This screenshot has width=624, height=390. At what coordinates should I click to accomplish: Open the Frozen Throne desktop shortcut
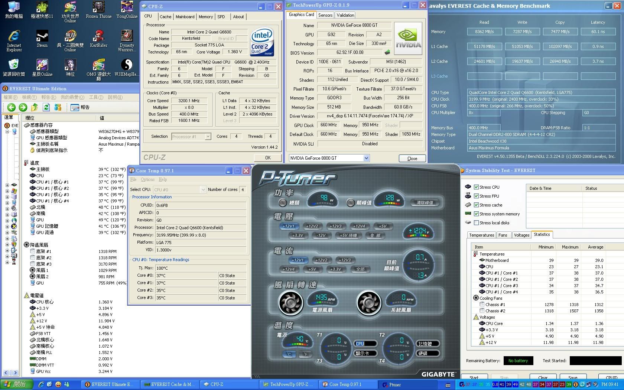(98, 10)
